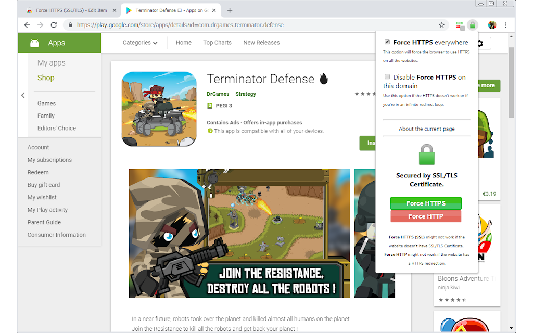Open the Family category
533x333 pixels.
click(x=46, y=116)
